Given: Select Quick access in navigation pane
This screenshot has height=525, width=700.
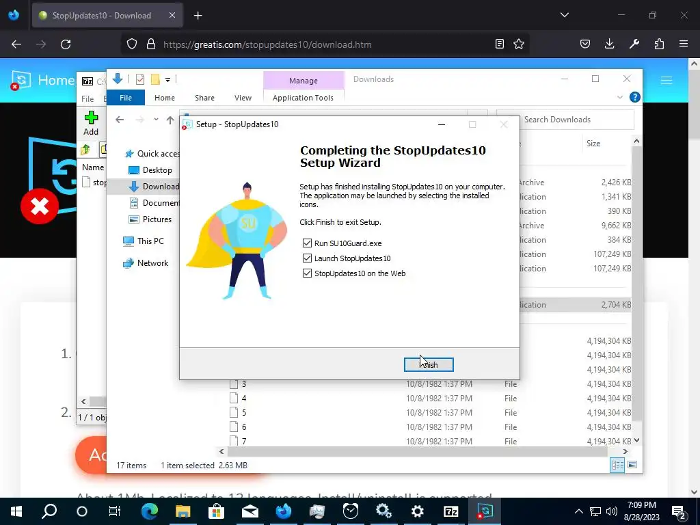Looking at the screenshot, I should [152, 154].
